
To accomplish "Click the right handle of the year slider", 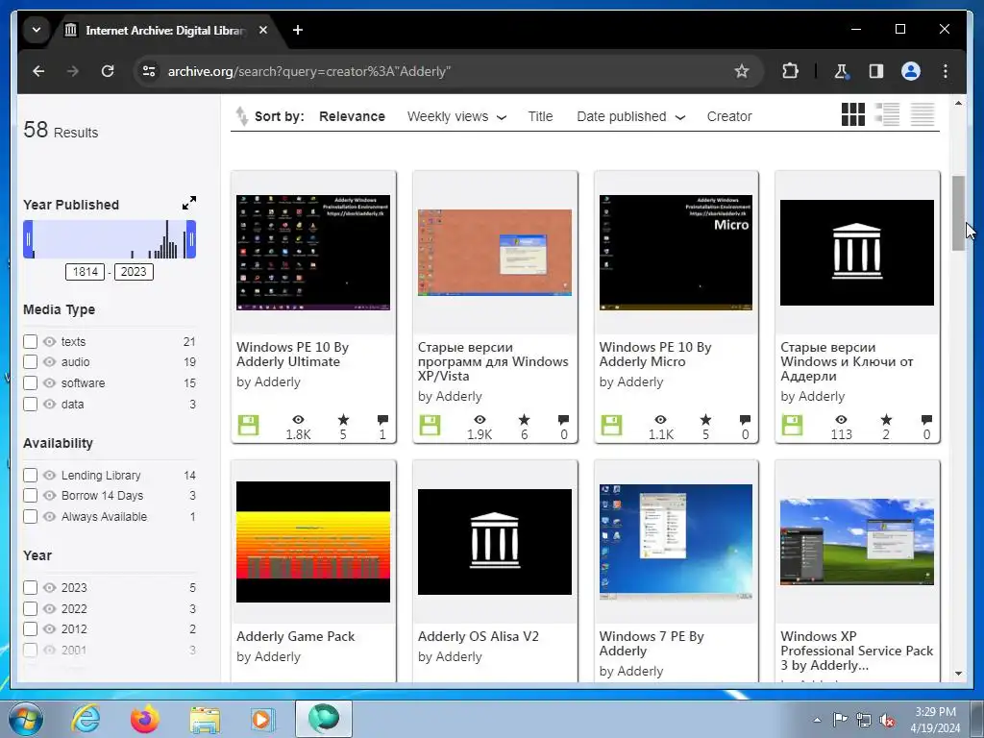I will coord(191,239).
